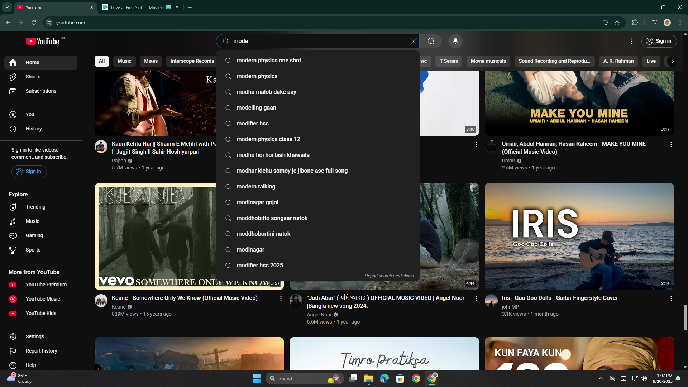Screen dimensions: 688x387
Task: Choose suggestion 'modelling gaan'
Action: (318, 108)
